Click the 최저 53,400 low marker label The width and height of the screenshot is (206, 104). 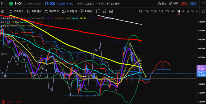(82, 95)
